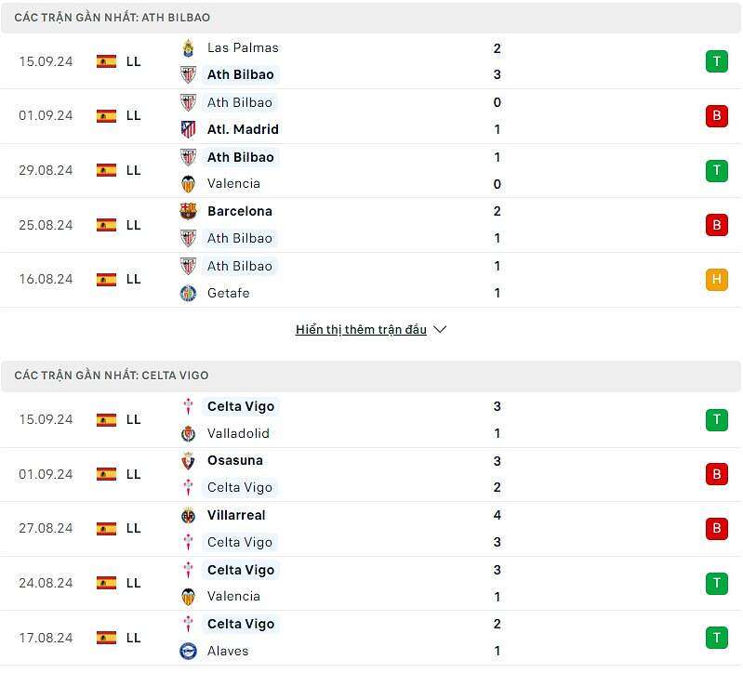This screenshot has height=673, width=743.
Task: Click the Spain flag on the 16.08.24 match
Action: click(x=106, y=279)
